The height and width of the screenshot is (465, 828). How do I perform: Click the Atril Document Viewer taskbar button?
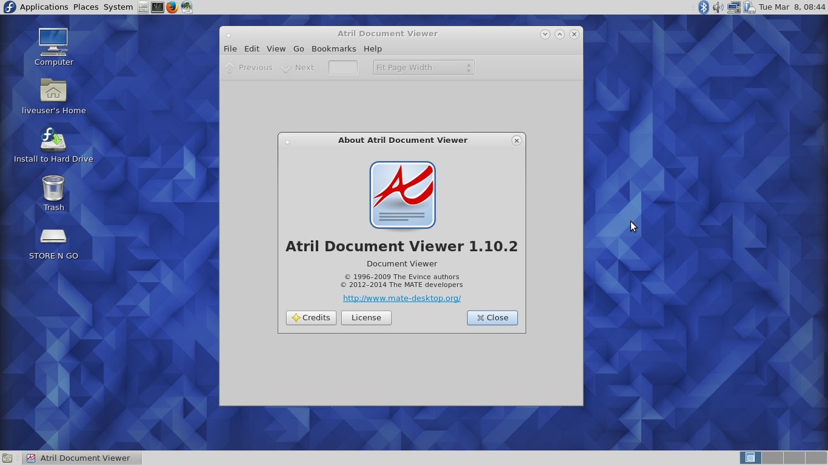pyautogui.click(x=82, y=458)
